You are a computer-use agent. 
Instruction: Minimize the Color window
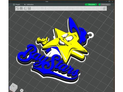coord(106,2)
